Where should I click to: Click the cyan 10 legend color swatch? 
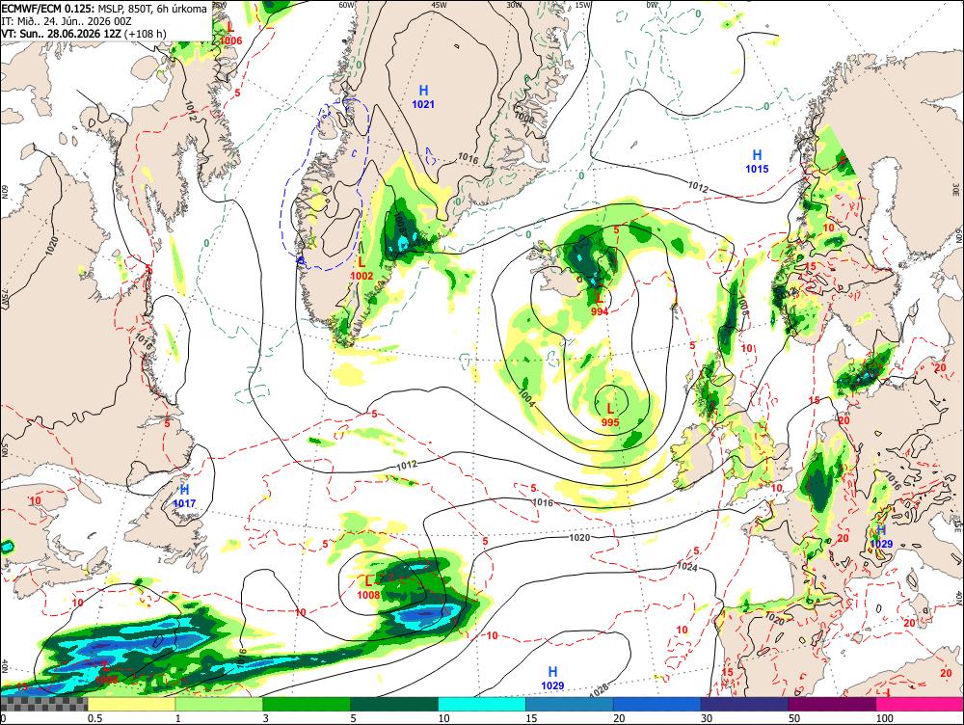tap(482, 704)
